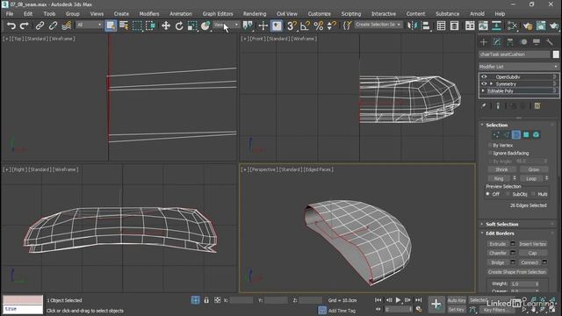Select the SubObj preview selection radio
Screen dimensions: 562x316
pyautogui.click(x=508, y=194)
